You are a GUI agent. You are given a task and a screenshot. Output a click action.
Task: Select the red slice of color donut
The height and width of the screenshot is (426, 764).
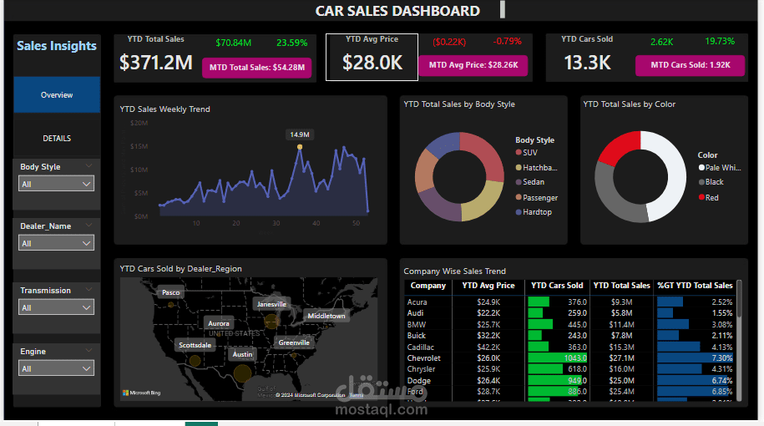[x=620, y=146]
